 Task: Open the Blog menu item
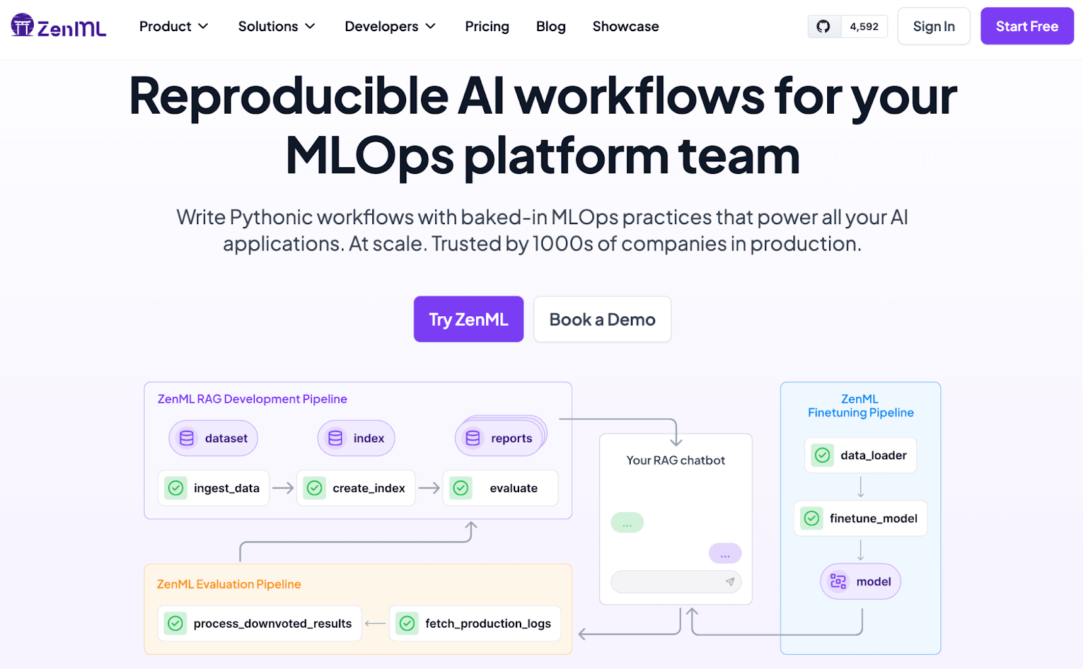[550, 26]
